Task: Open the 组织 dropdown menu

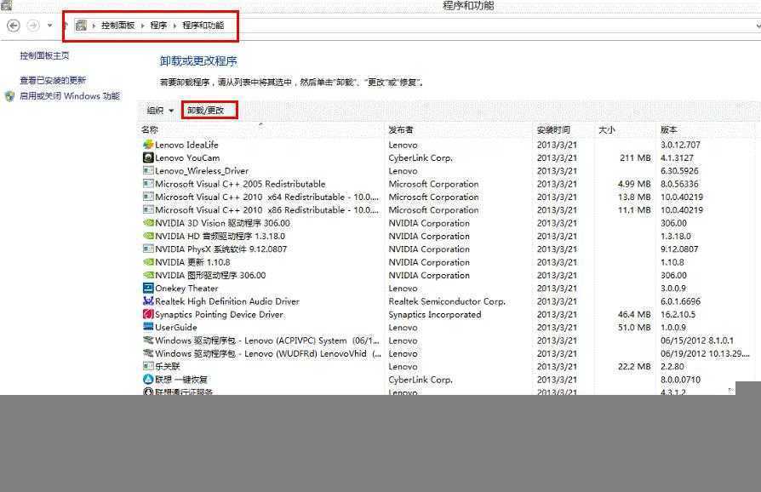Action: click(x=160, y=111)
